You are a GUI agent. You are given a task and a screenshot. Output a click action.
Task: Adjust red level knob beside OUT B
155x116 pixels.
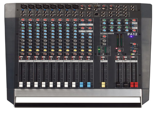[x=134, y=30]
